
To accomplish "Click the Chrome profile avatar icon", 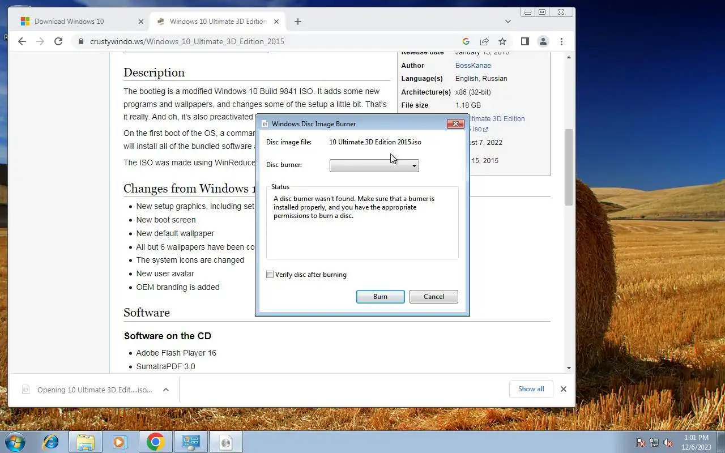I will coord(543,41).
